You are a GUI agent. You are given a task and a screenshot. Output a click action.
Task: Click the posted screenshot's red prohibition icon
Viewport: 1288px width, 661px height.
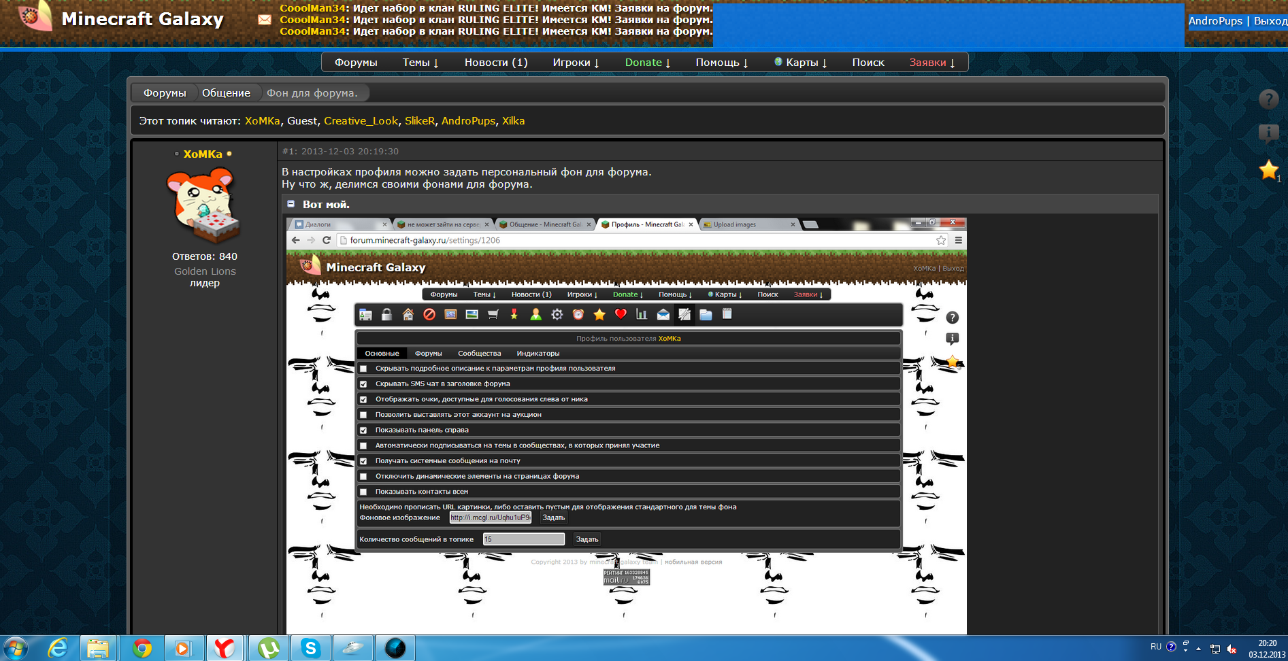click(x=429, y=314)
